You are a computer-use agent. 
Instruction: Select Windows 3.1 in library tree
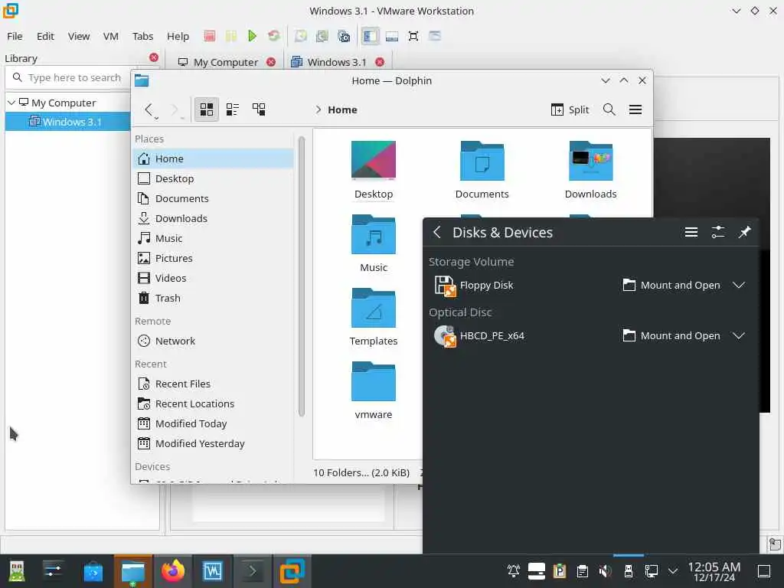tap(68, 122)
